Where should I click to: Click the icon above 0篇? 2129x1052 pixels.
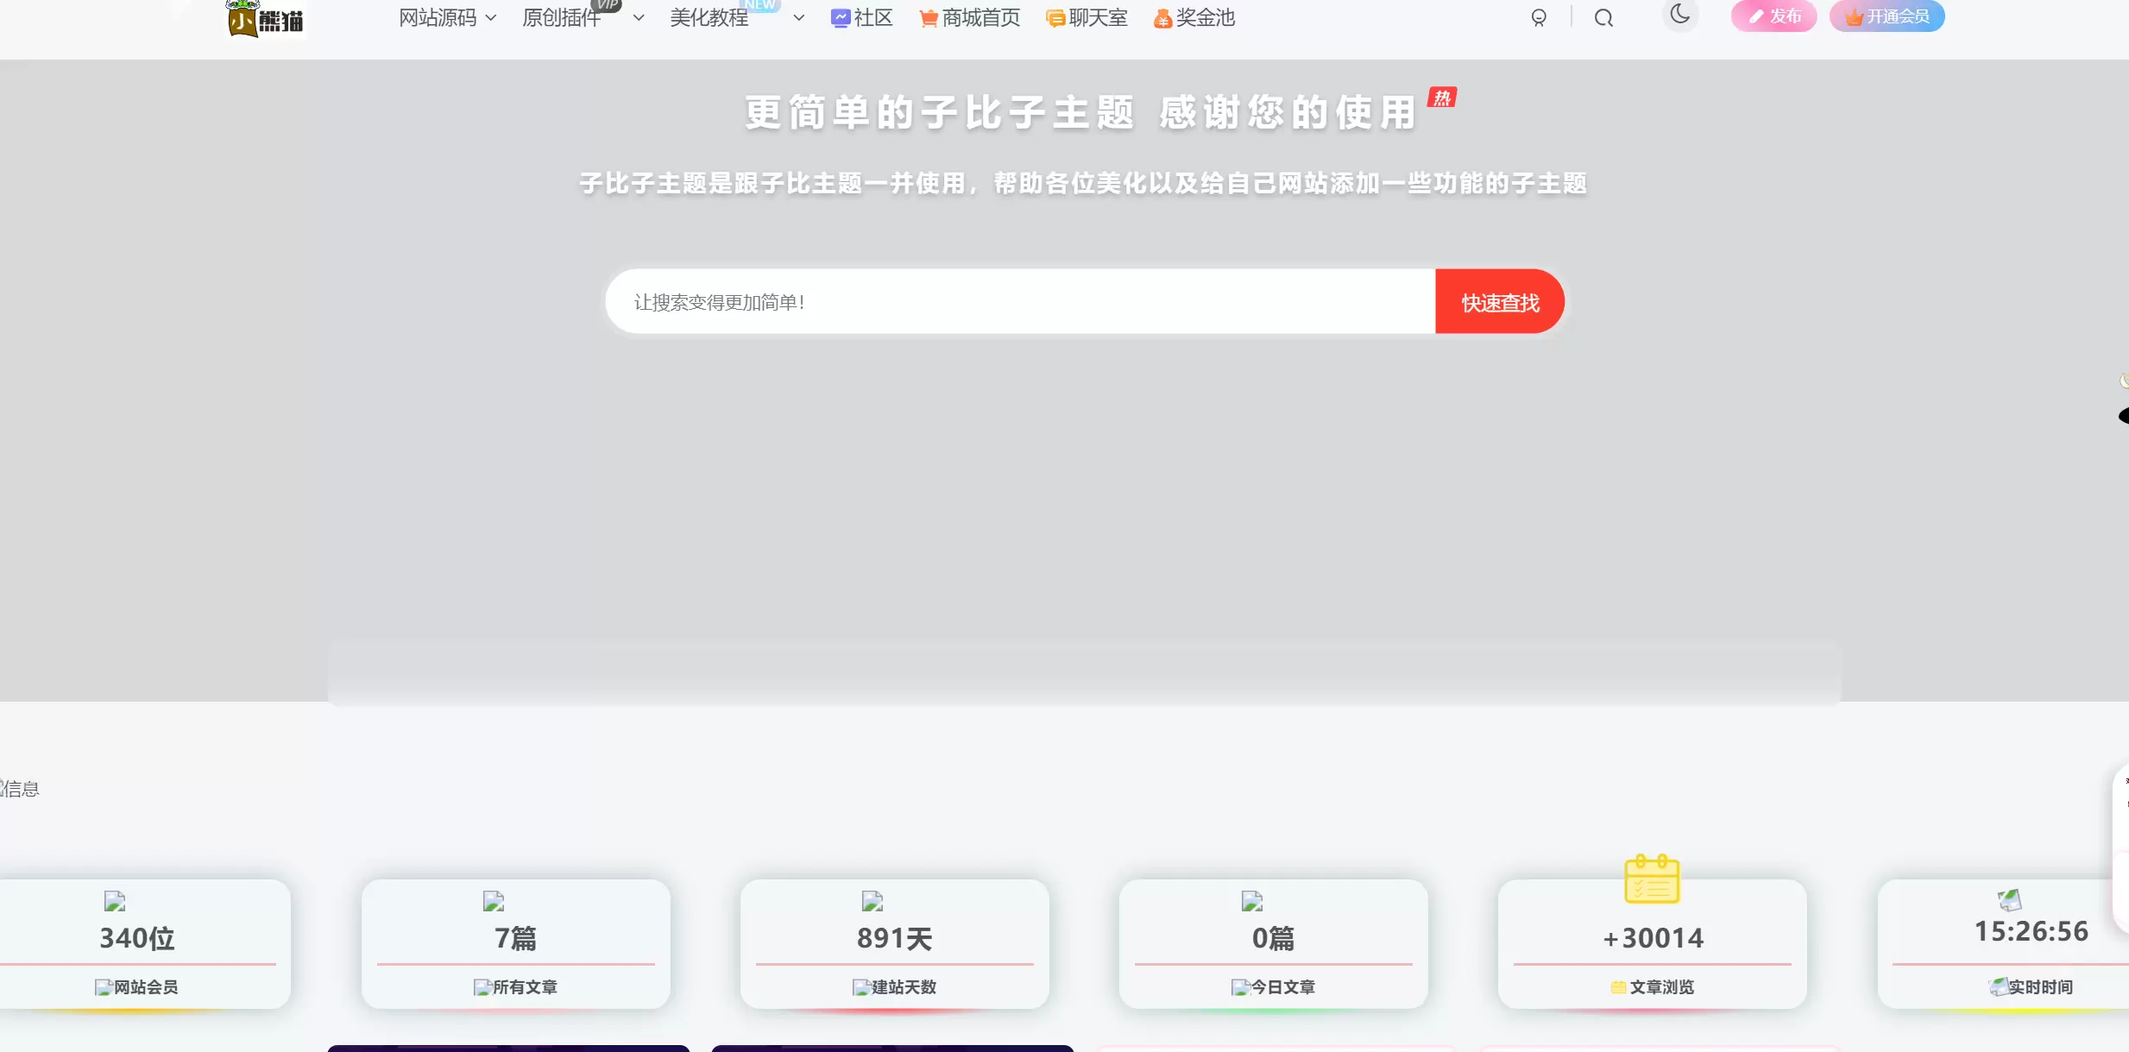(1252, 902)
